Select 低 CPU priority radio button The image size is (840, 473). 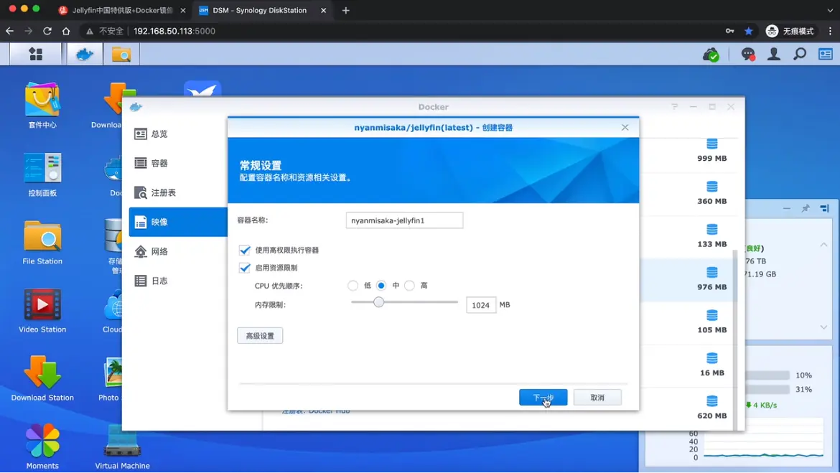353,286
